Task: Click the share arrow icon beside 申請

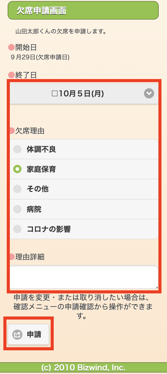Action: 17,334
